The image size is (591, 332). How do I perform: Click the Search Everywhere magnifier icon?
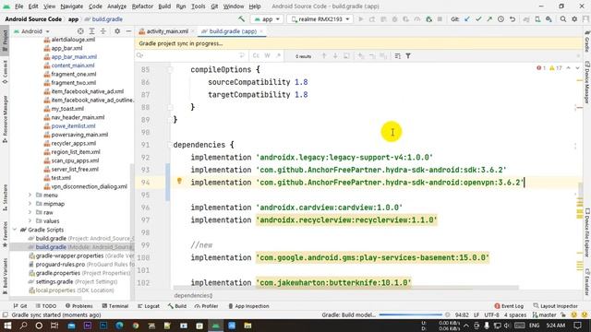(x=562, y=18)
